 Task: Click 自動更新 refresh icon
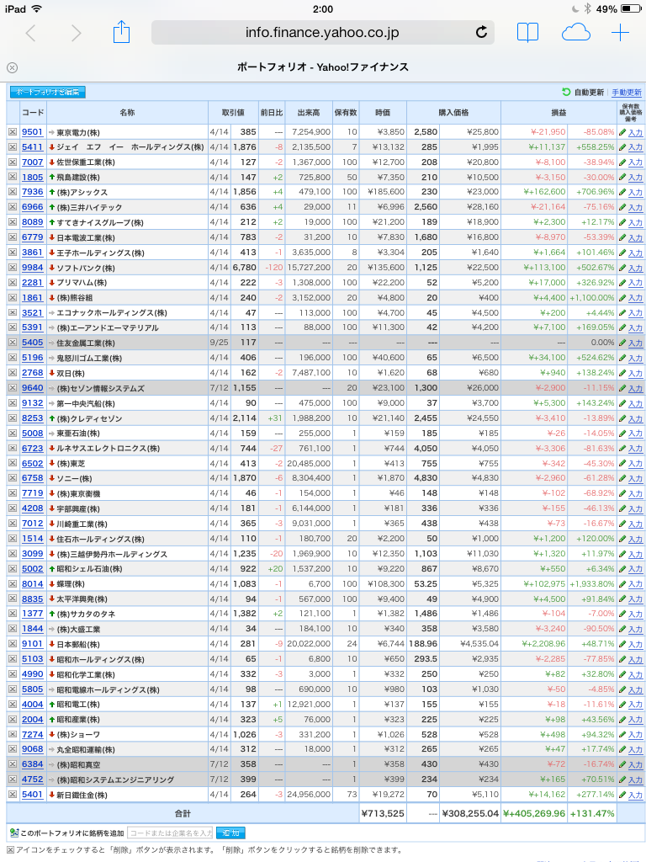[x=566, y=93]
